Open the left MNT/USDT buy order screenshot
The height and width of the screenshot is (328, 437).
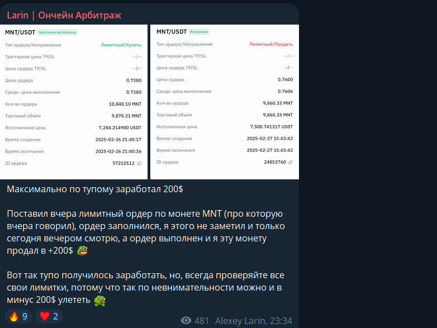point(74,102)
